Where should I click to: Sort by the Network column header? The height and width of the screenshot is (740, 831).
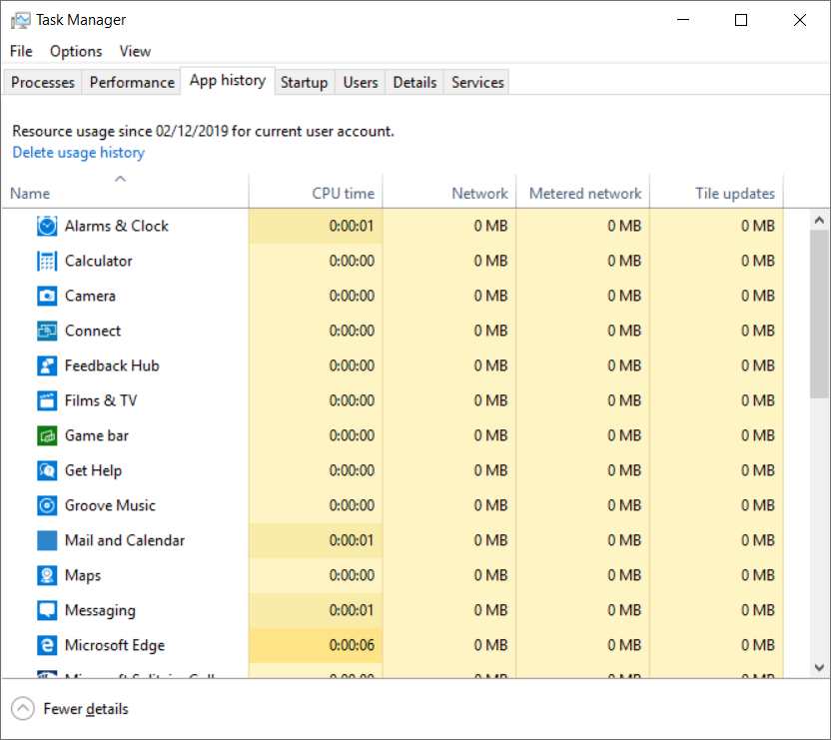pos(448,191)
